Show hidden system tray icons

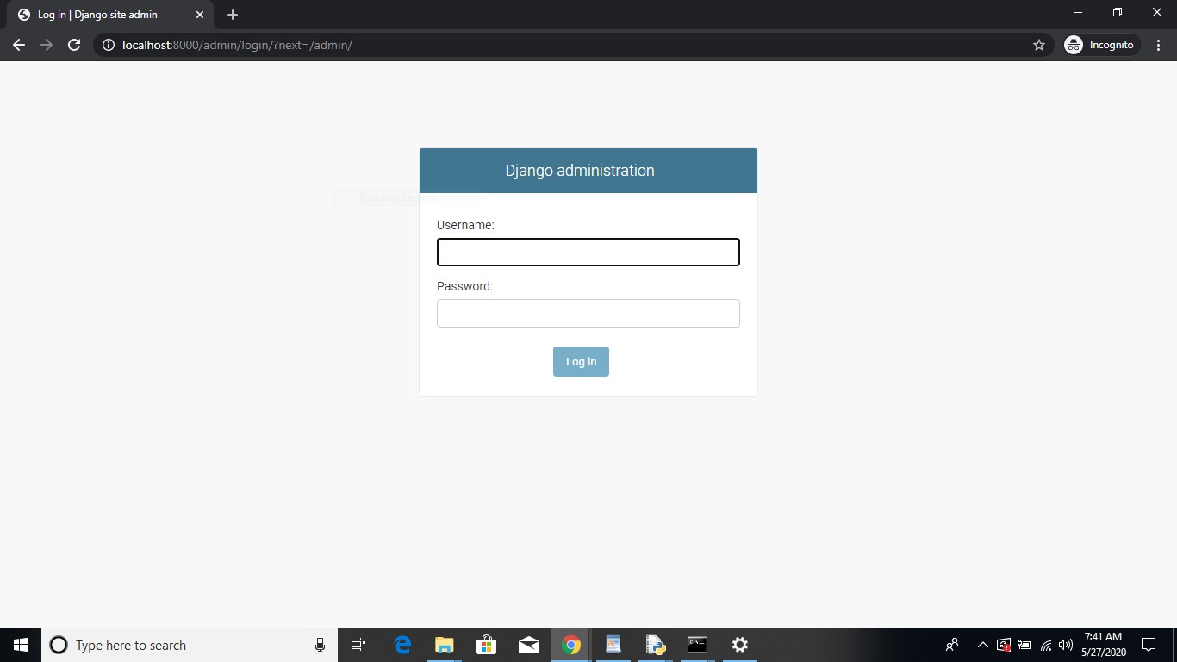[982, 645]
